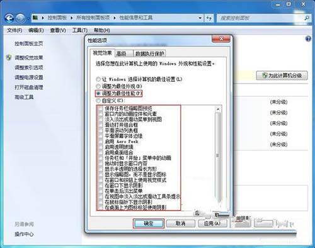Open the blue help question-mark icon
315x248 pixels.
(x=308, y=38)
